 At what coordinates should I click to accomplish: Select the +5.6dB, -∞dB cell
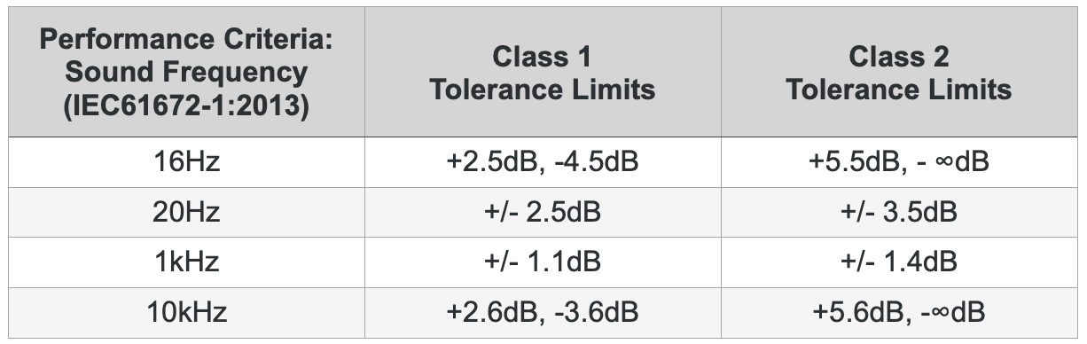tap(899, 312)
